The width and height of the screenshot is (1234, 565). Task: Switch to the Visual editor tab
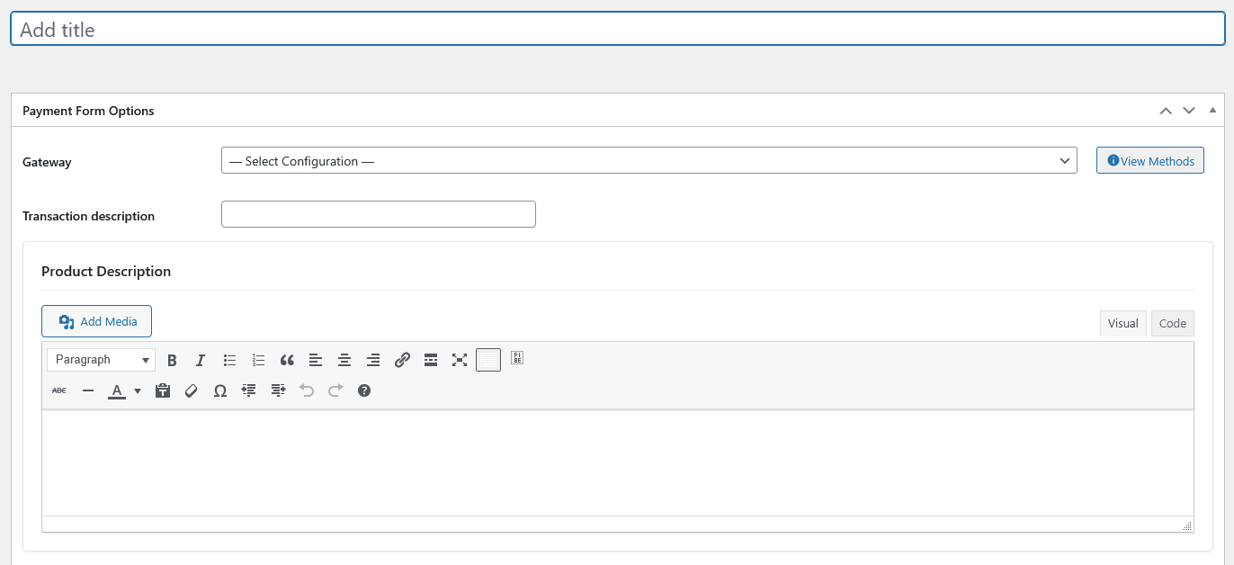[1122, 322]
